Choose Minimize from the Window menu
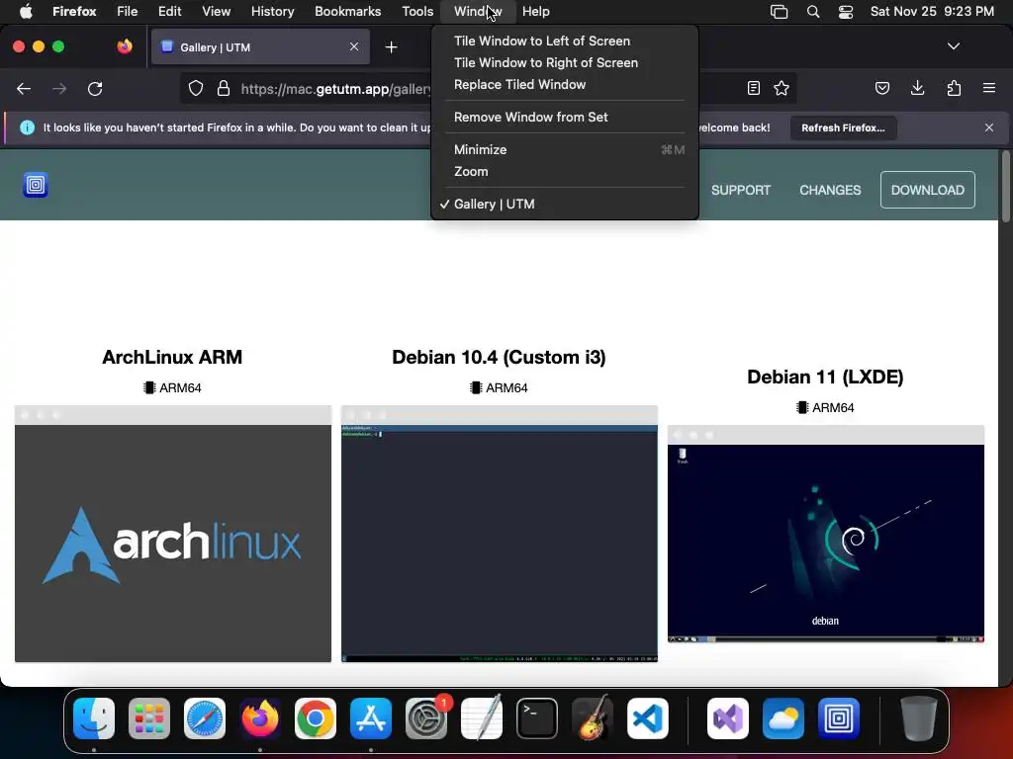Image resolution: width=1013 pixels, height=759 pixels. [x=565, y=150]
